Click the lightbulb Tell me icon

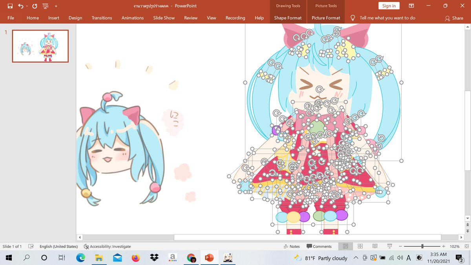(x=352, y=18)
